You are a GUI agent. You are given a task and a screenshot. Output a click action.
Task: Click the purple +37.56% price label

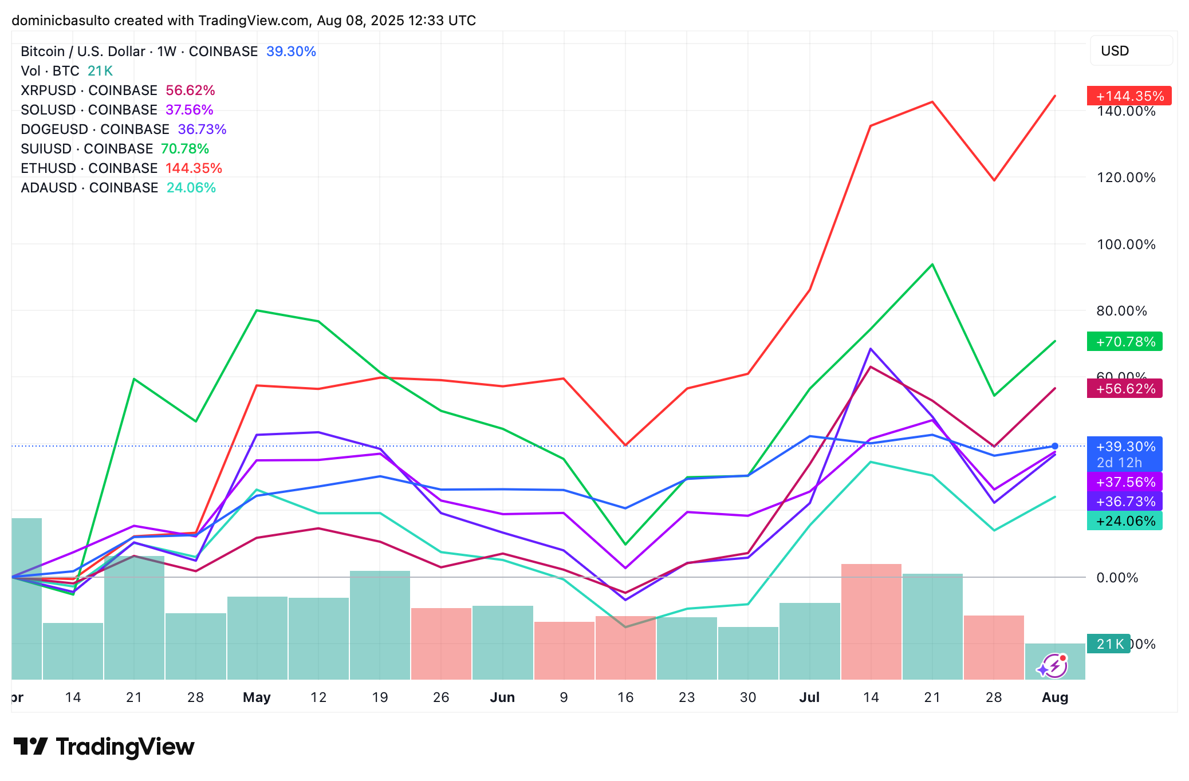pyautogui.click(x=1124, y=482)
